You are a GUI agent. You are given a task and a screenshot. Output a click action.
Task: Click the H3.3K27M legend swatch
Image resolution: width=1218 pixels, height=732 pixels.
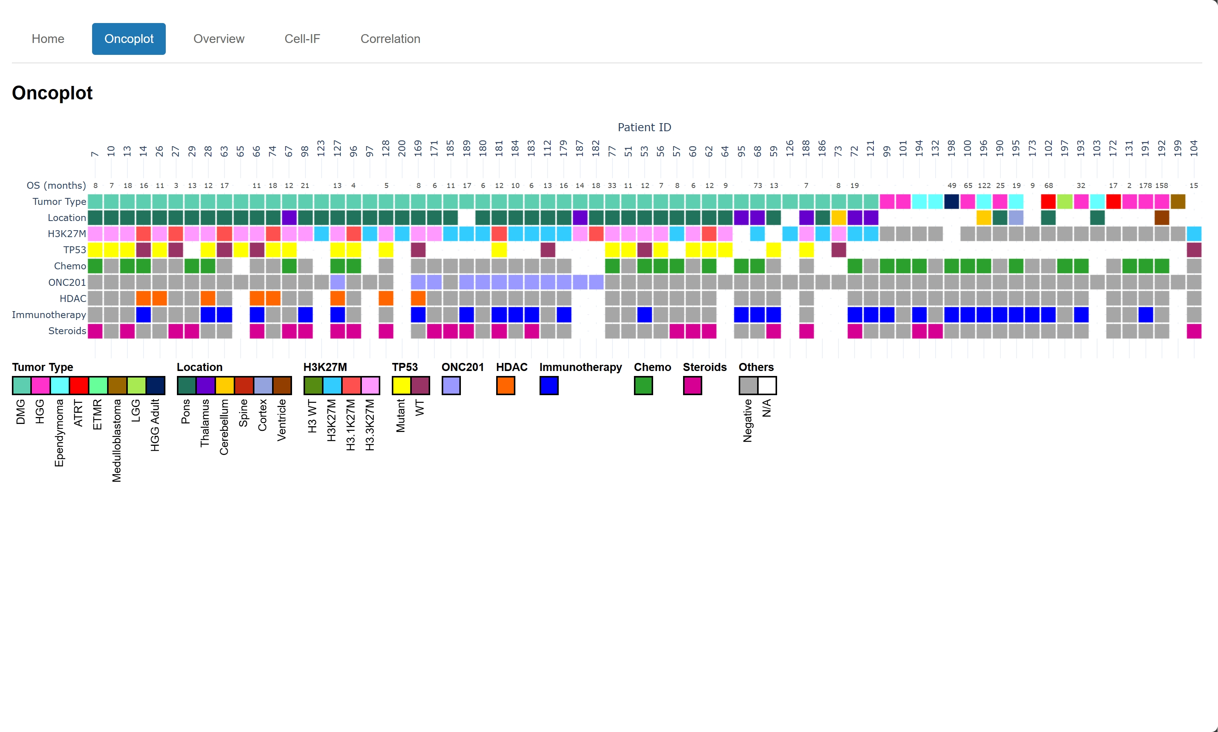[370, 385]
